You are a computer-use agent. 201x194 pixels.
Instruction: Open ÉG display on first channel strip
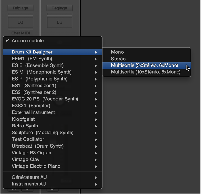21,22
